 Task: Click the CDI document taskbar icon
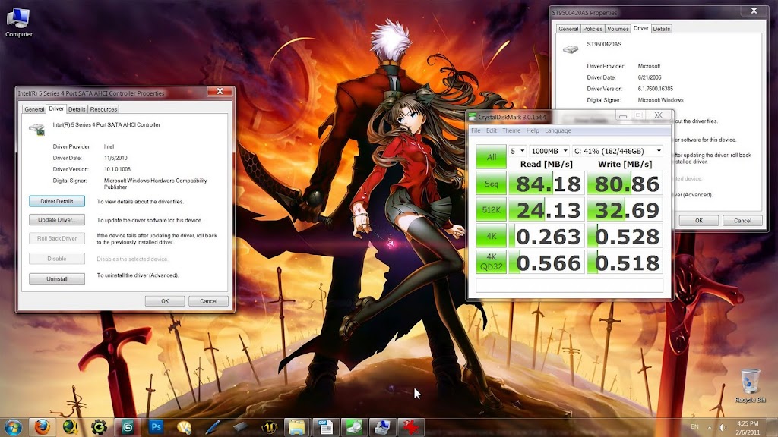[x=325, y=426]
